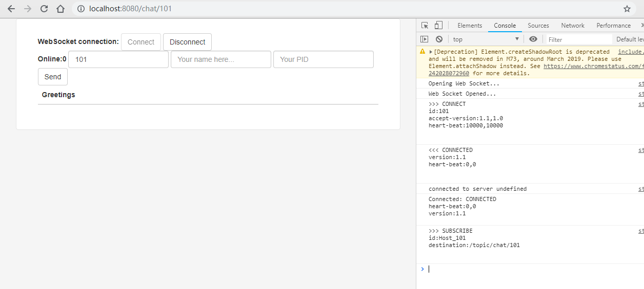
Task: Open the chromestatus.com link in warning
Action: coord(594,66)
